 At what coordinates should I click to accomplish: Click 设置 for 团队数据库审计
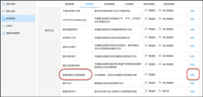[192, 29]
